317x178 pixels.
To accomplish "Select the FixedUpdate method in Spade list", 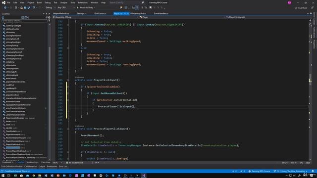I will point(11,131).
